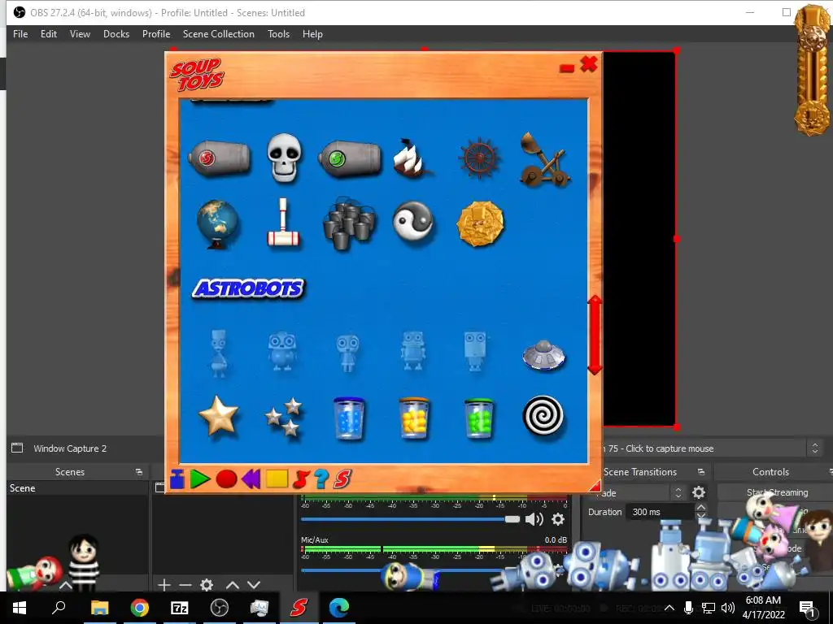This screenshot has width=833, height=624.
Task: Select the Earth globe toy
Action: 218,224
